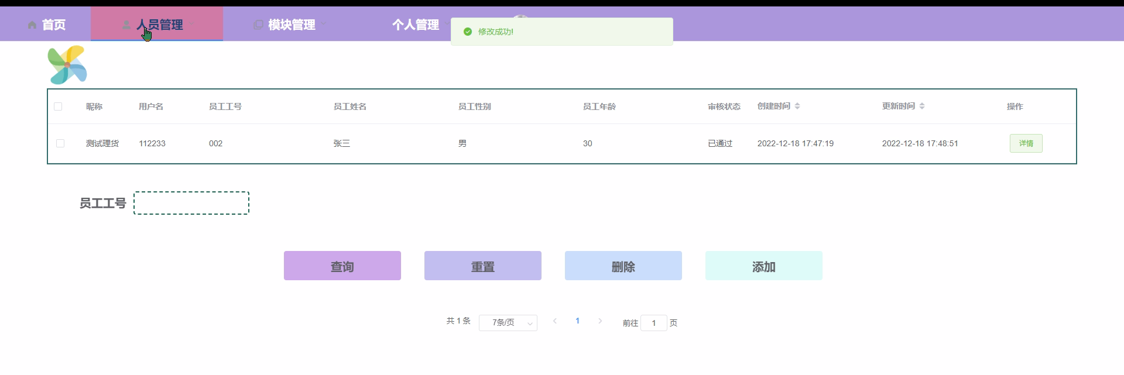Open the 7条/页 page size dropdown
Viewport: 1124px width, 375px height.
[x=508, y=323]
